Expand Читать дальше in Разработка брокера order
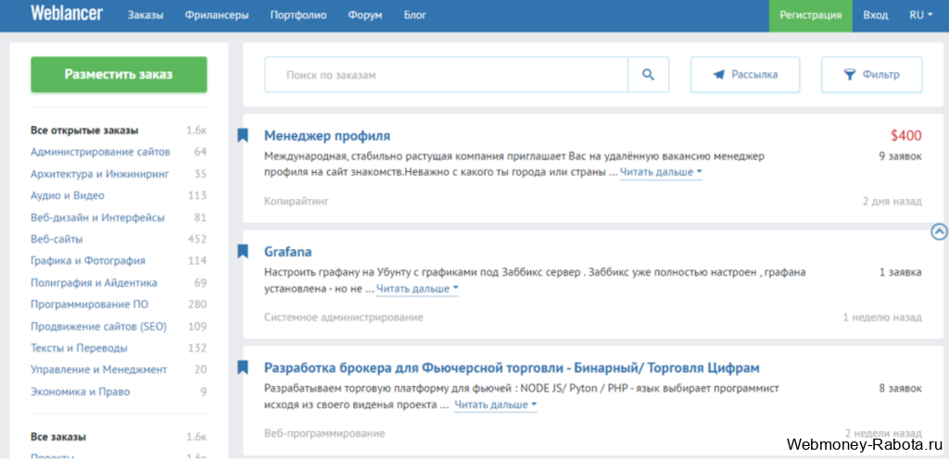The image size is (949, 459). click(x=496, y=404)
